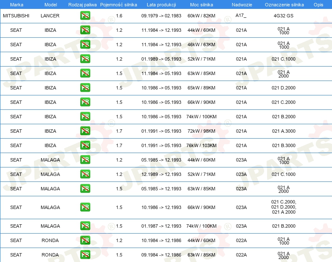This screenshot has height=262, width=332.
Task: Click the fuel icon for Malaga 63kW / 85KM
Action: [85, 188]
